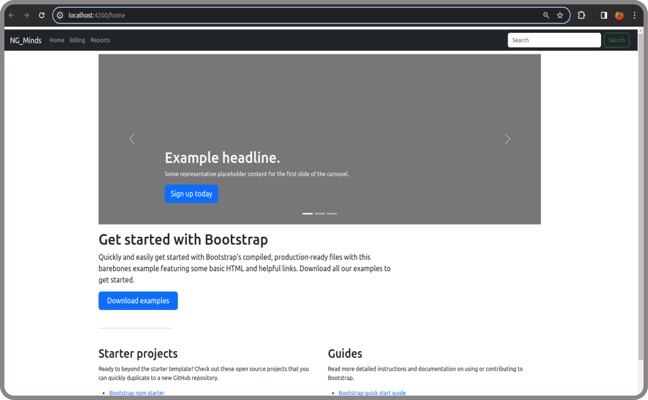Open the browser profile avatar

tap(619, 15)
